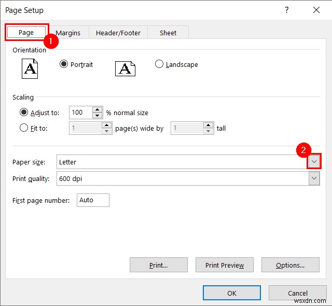This screenshot has height=306, width=332.
Task: Click the First page number field
Action: tap(93, 200)
